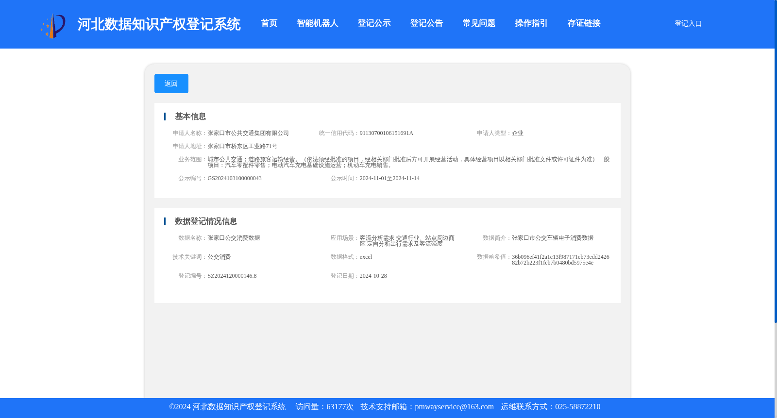Select the data format value excel

366,257
